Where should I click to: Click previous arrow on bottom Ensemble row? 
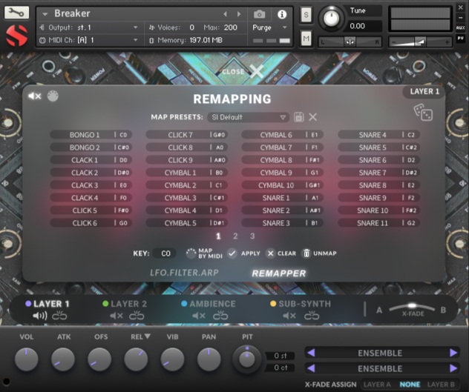[x=311, y=368]
